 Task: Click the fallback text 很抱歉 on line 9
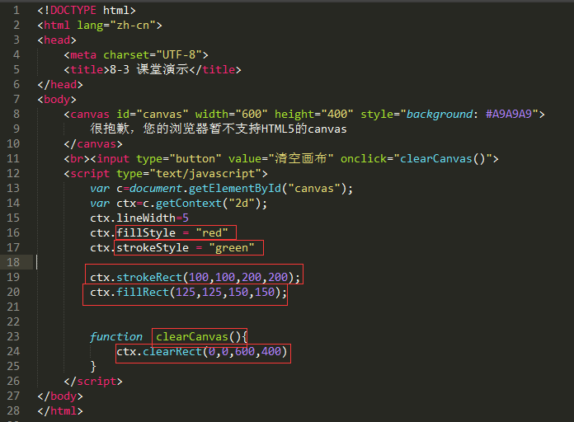110,129
